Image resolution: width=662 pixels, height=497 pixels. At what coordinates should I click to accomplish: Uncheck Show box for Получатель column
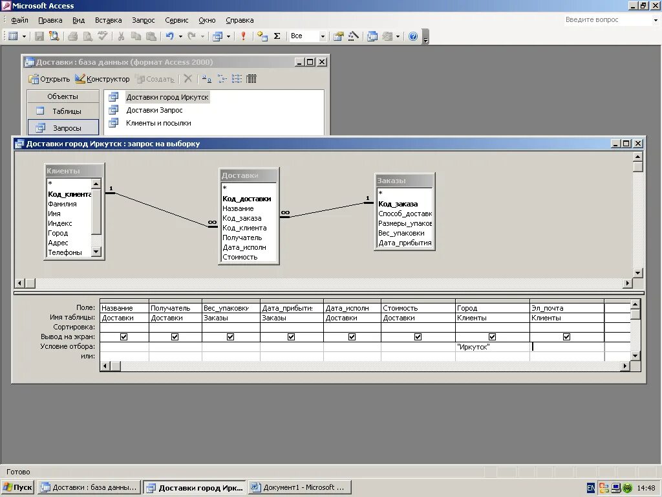[x=175, y=337]
